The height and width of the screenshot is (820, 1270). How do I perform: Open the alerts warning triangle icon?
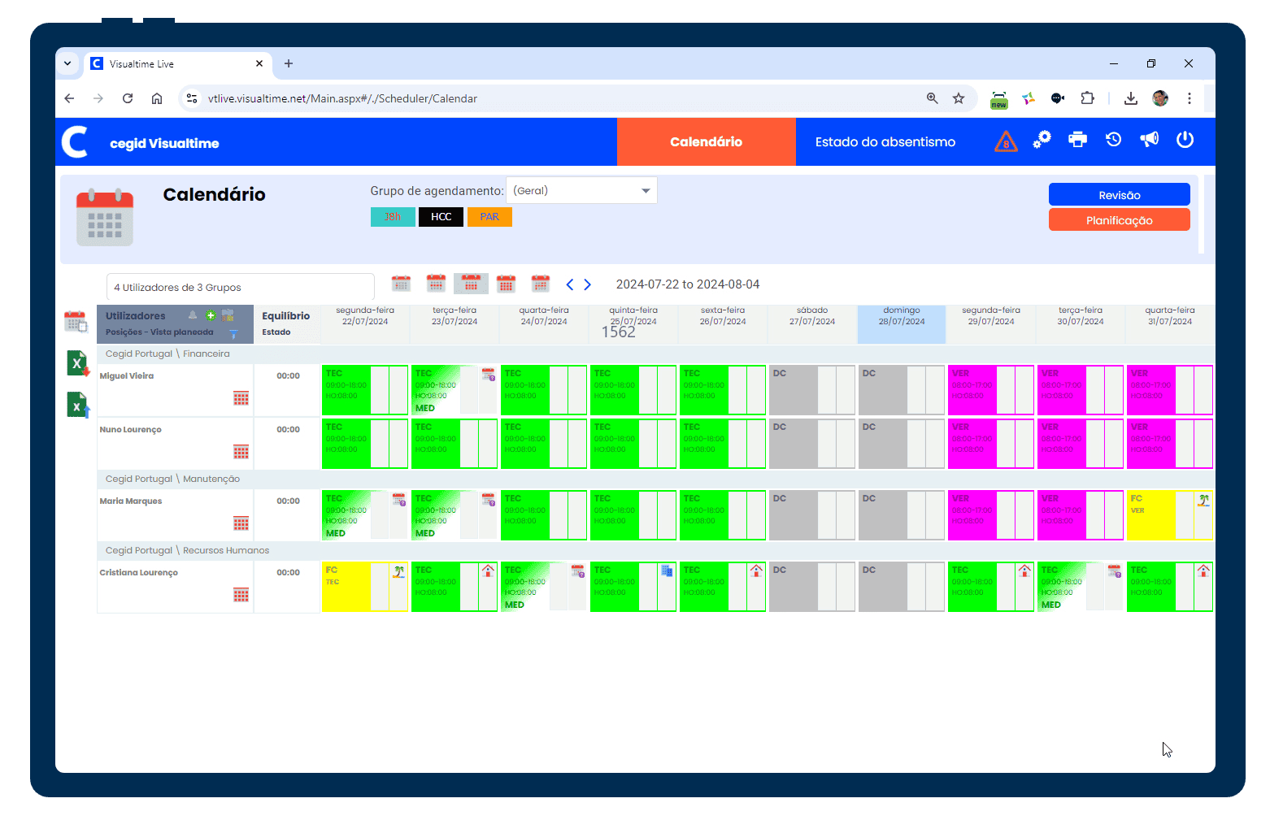tap(1006, 141)
